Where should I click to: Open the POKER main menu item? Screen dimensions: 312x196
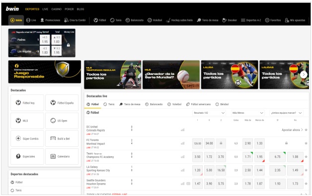(69, 9)
